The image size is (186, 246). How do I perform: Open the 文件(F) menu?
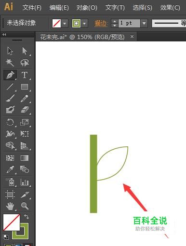tap(32, 8)
